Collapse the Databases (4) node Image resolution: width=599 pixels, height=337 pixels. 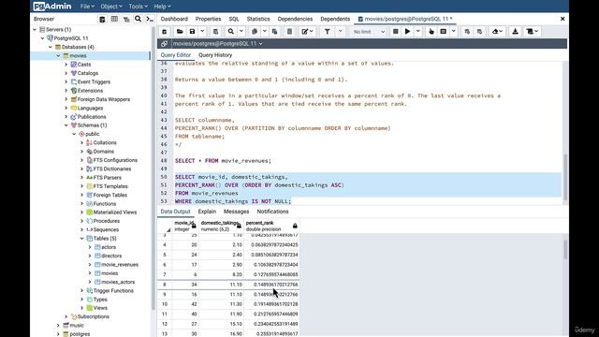click(51, 47)
